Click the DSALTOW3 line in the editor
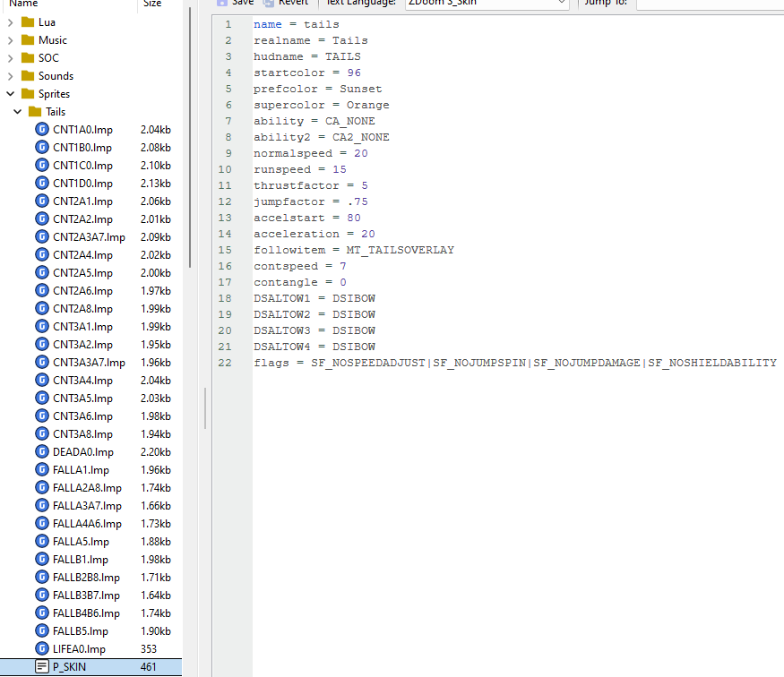 (314, 330)
